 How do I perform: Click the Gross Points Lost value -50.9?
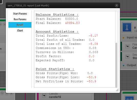92,77
